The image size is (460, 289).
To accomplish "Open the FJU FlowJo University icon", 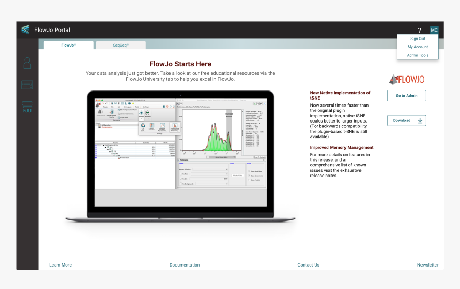I will 27,107.
